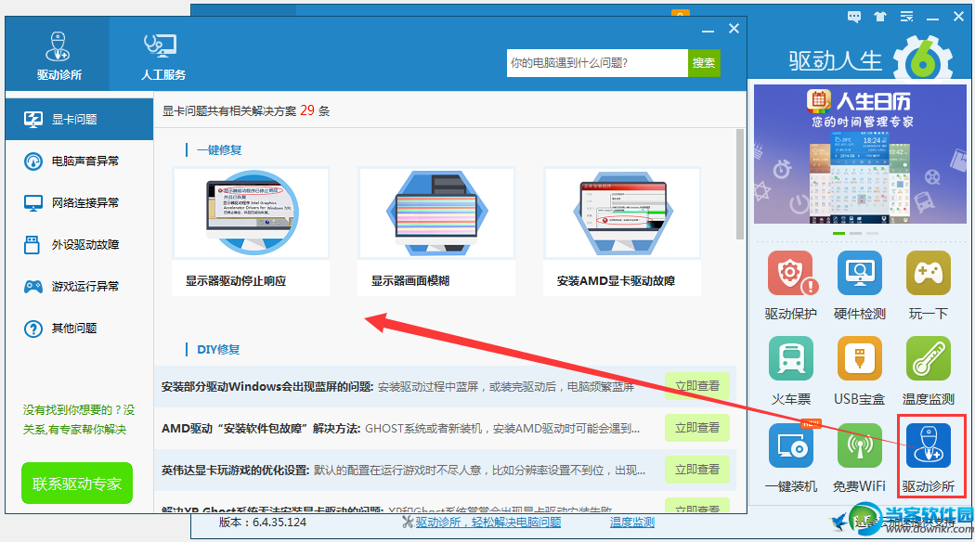The height and width of the screenshot is (542, 975).
Task: Click the diagnostics list vertical scrollbar
Action: (x=739, y=184)
